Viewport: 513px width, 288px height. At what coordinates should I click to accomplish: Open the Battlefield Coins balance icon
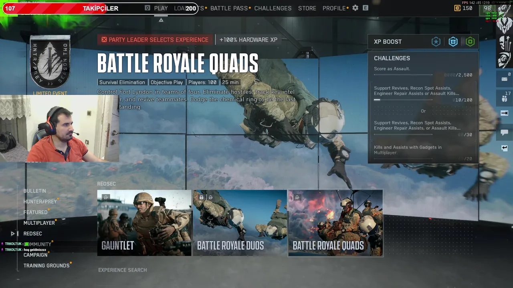tap(457, 8)
